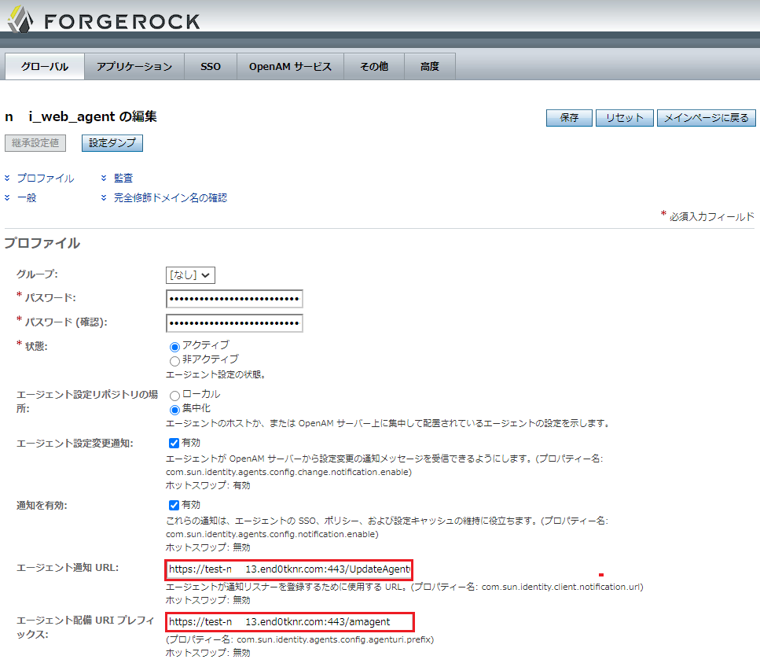Click the 必須入力フィールド note text

(x=711, y=217)
